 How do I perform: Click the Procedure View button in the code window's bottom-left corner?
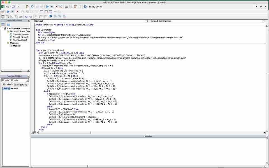click(33, 132)
